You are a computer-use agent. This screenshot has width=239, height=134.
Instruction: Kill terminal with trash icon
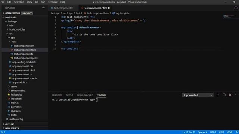(230, 95)
